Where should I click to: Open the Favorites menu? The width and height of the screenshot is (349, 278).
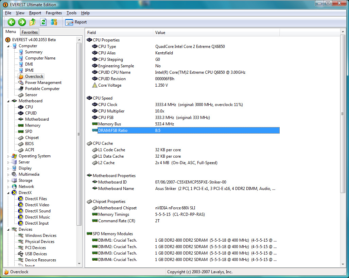pos(54,13)
